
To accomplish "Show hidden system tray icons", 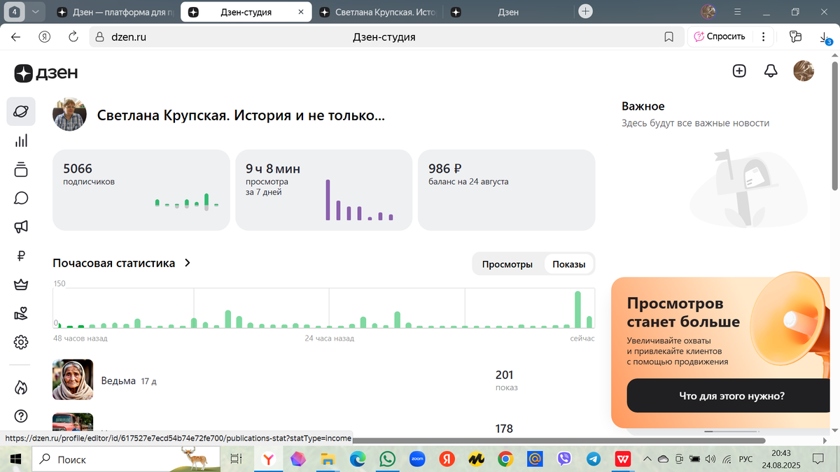I will [647, 459].
